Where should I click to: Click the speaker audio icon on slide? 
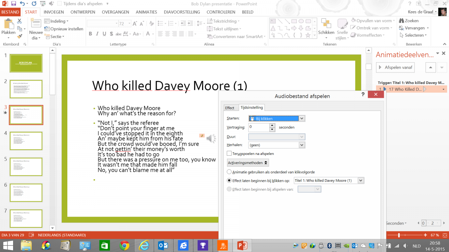click(211, 139)
